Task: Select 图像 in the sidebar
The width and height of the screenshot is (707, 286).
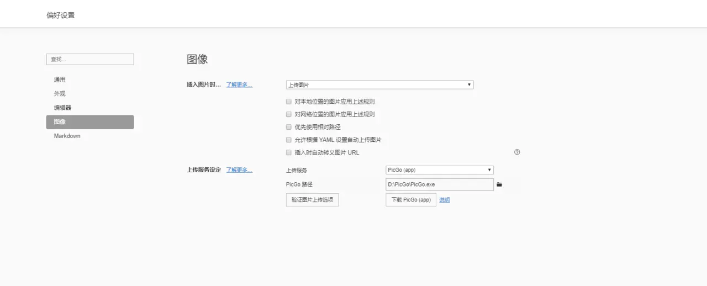Action: coord(89,122)
